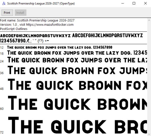151x136 pixels.
Task: Click the 18-point quick brown fox sample
Action: tap(77, 53)
